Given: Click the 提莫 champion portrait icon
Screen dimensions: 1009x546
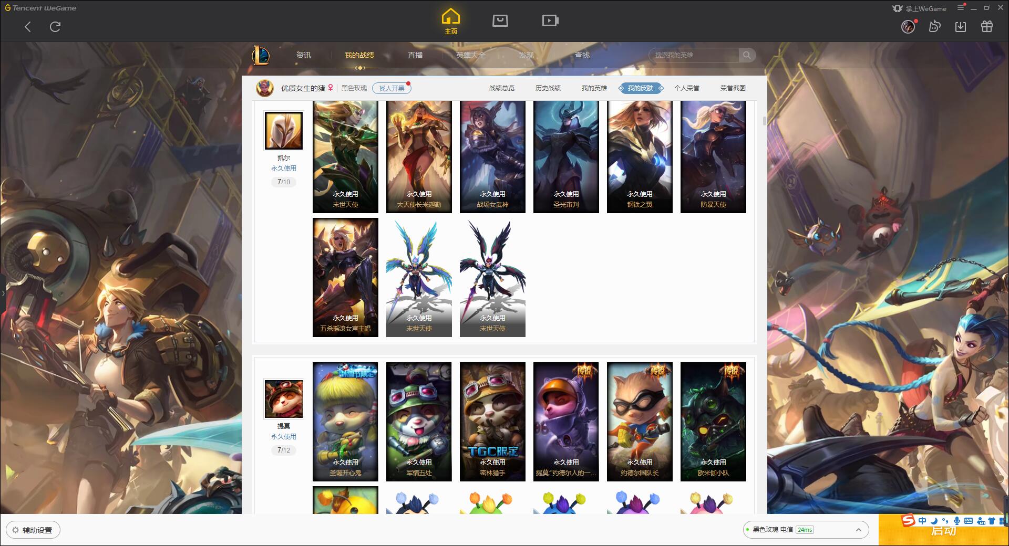Looking at the screenshot, I should (283, 399).
